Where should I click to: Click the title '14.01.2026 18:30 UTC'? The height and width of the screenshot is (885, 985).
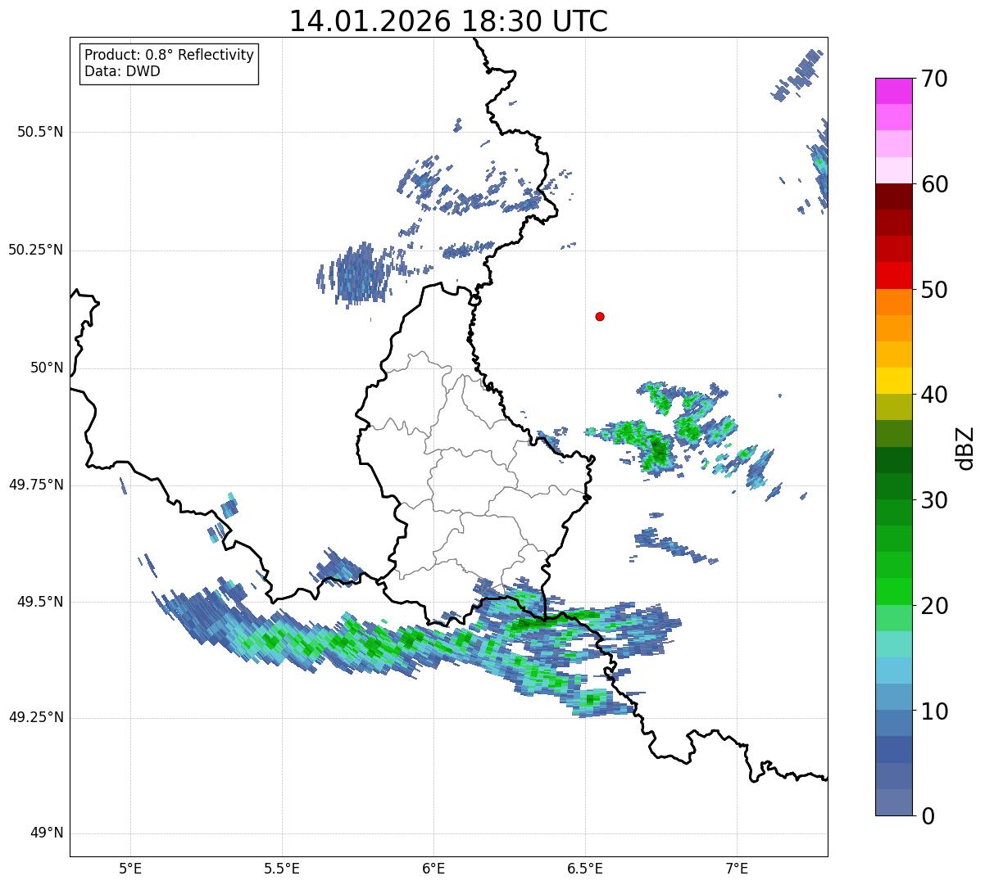click(x=448, y=21)
